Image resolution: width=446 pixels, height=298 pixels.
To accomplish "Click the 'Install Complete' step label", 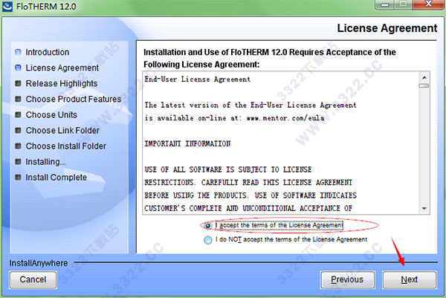I will [x=56, y=177].
